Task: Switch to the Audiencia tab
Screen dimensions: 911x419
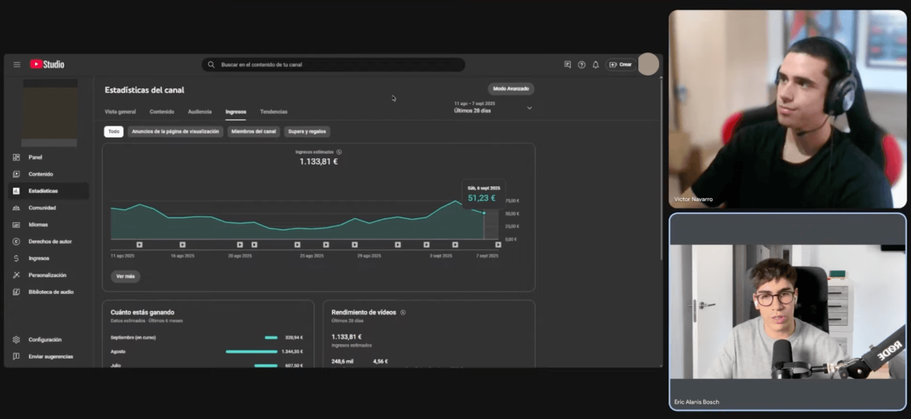Action: pyautogui.click(x=200, y=112)
